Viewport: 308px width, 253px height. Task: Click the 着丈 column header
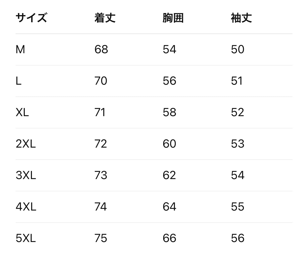click(x=105, y=18)
